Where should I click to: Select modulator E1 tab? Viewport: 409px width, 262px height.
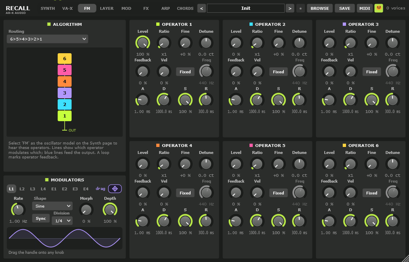[54, 189]
